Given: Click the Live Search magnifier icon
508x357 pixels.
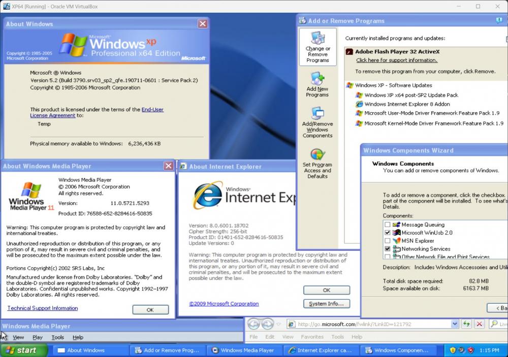Looking at the screenshot, I should 493,323.
